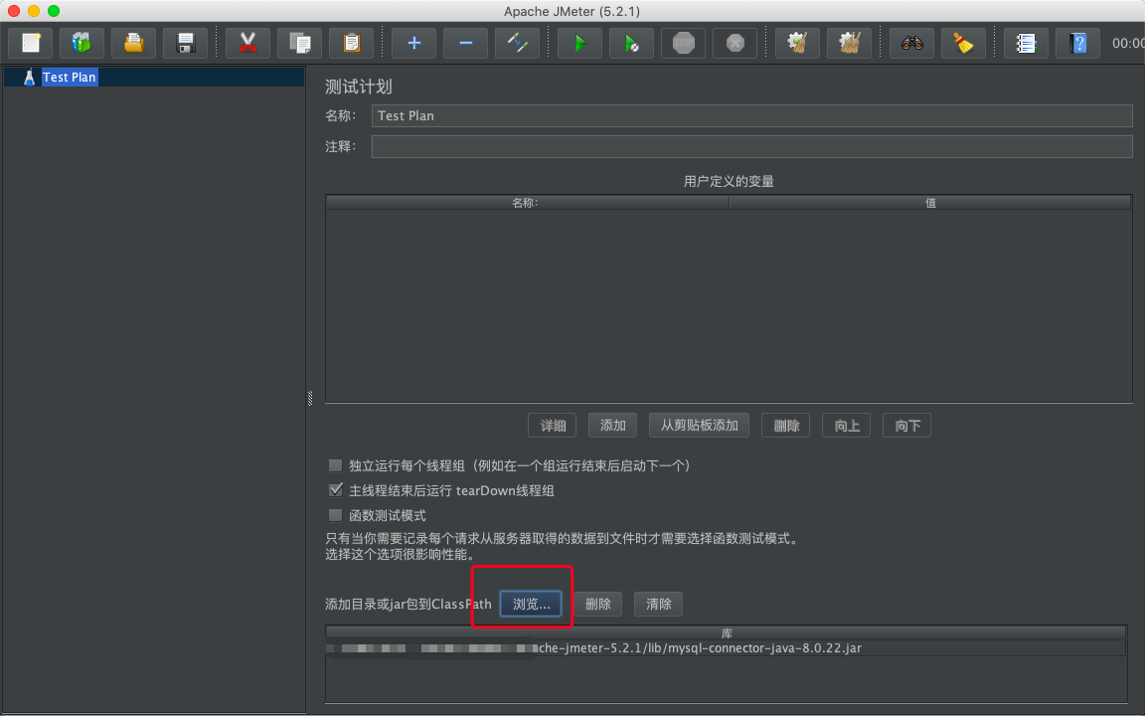Cut selected element with scissors icon
Screen dimensions: 1145x716
point(248,43)
